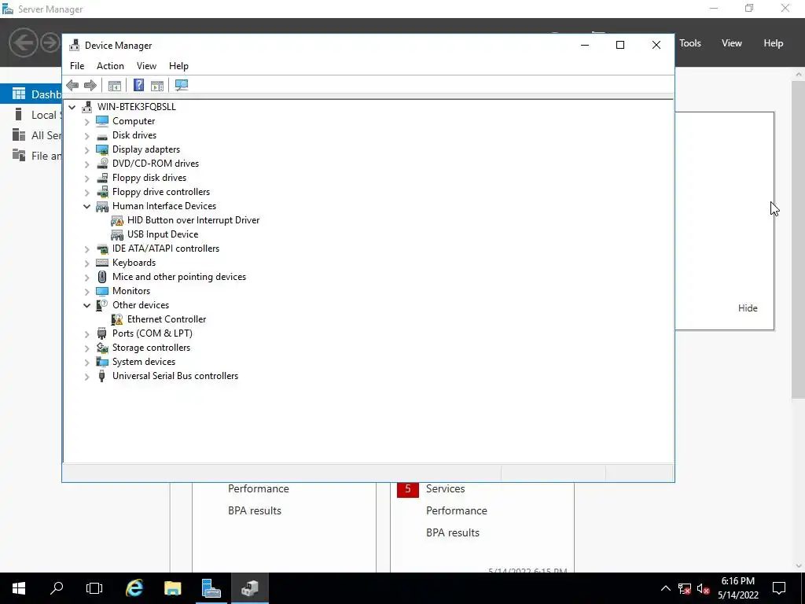Click the muted volume tray icon
The image size is (805, 604).
tap(704, 588)
